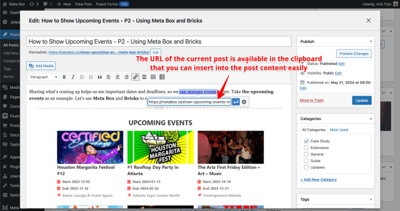Switch to the Most Used tab

(339, 130)
